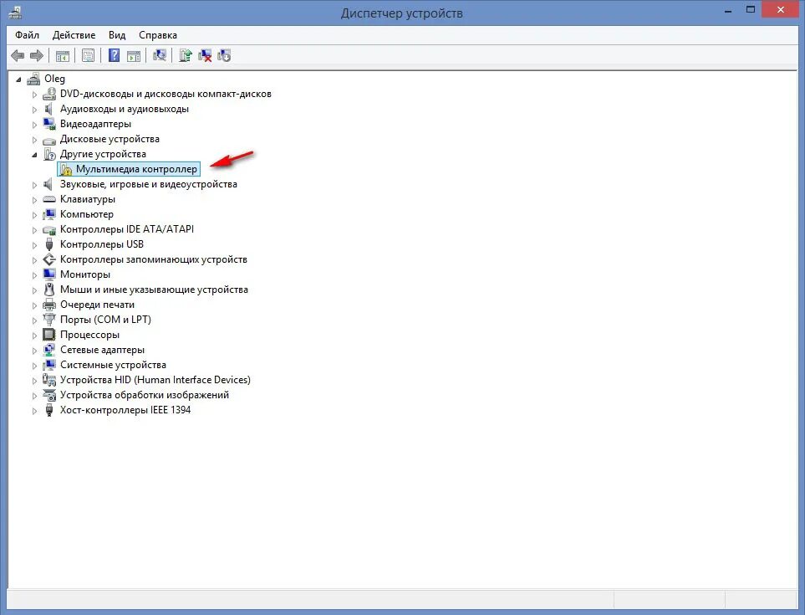Open the Properties toolbar button
The image size is (805, 615).
click(x=89, y=55)
